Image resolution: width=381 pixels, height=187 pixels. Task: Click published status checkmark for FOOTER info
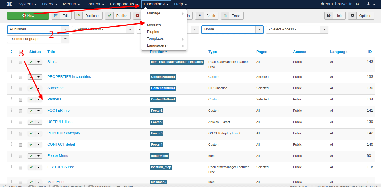tap(31, 111)
